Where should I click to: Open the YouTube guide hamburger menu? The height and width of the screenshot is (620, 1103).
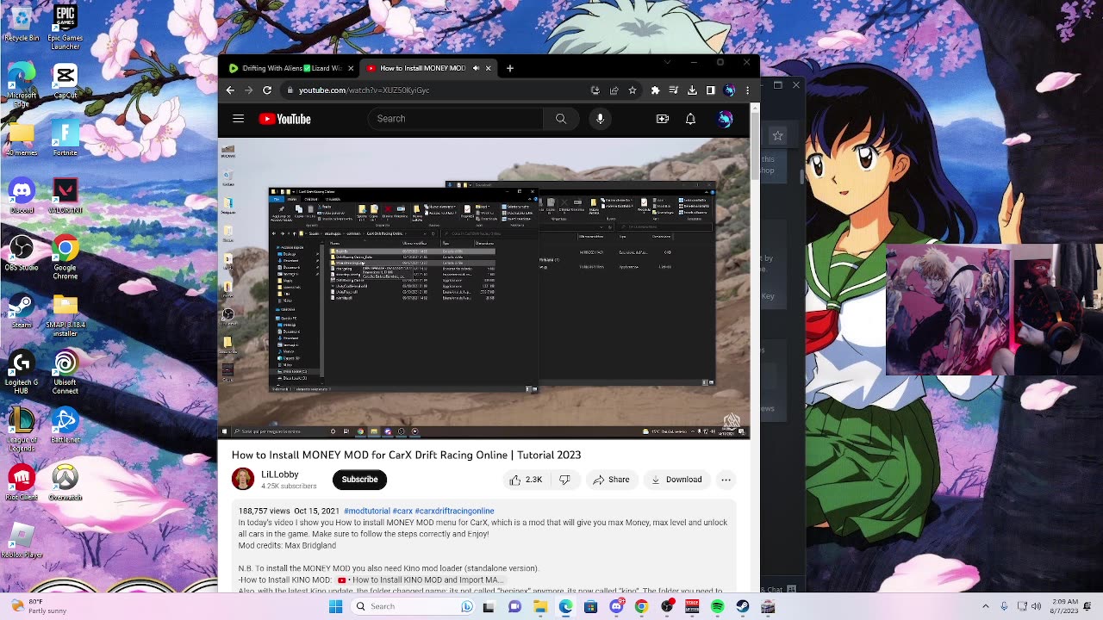click(x=238, y=119)
